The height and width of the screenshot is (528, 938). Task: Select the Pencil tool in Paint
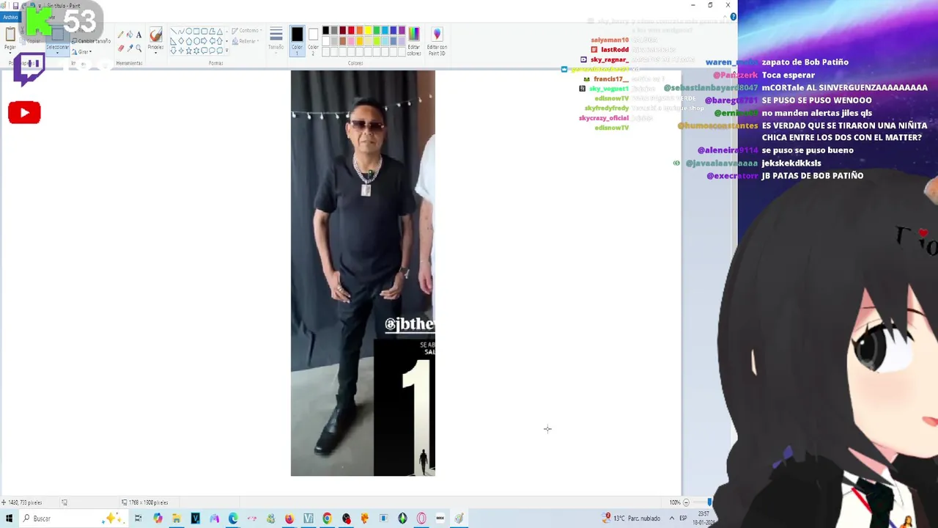(x=120, y=34)
